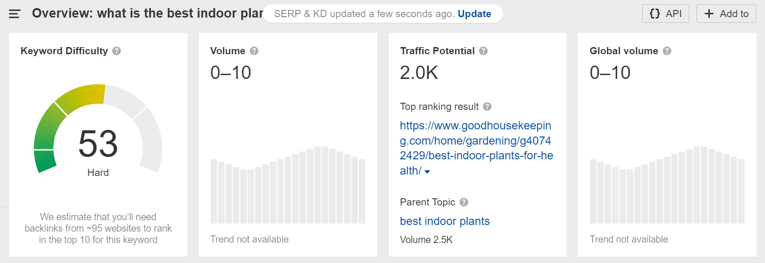Viewport: 765px width, 263px height.
Task: Click the Update link for SERP data
Action: pos(474,14)
